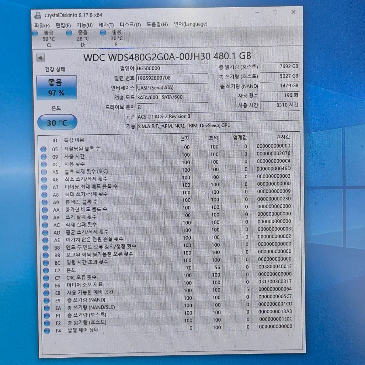Click the 30 °C temperature button
Viewport: 365px width, 365px height.
(57, 123)
